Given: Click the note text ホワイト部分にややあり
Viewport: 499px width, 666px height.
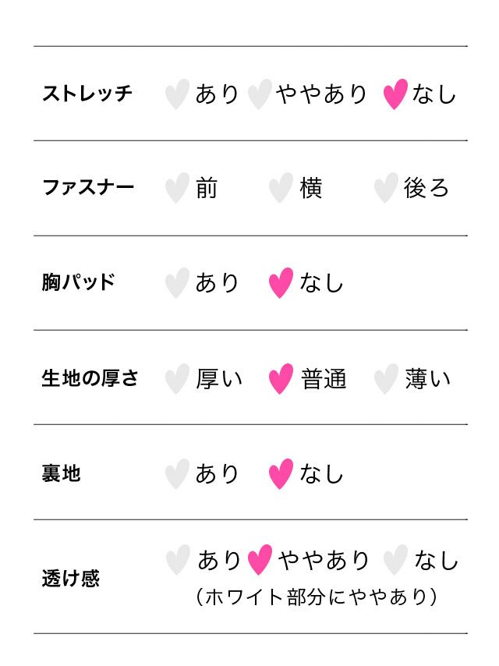Looking at the screenshot, I should (x=316, y=597).
